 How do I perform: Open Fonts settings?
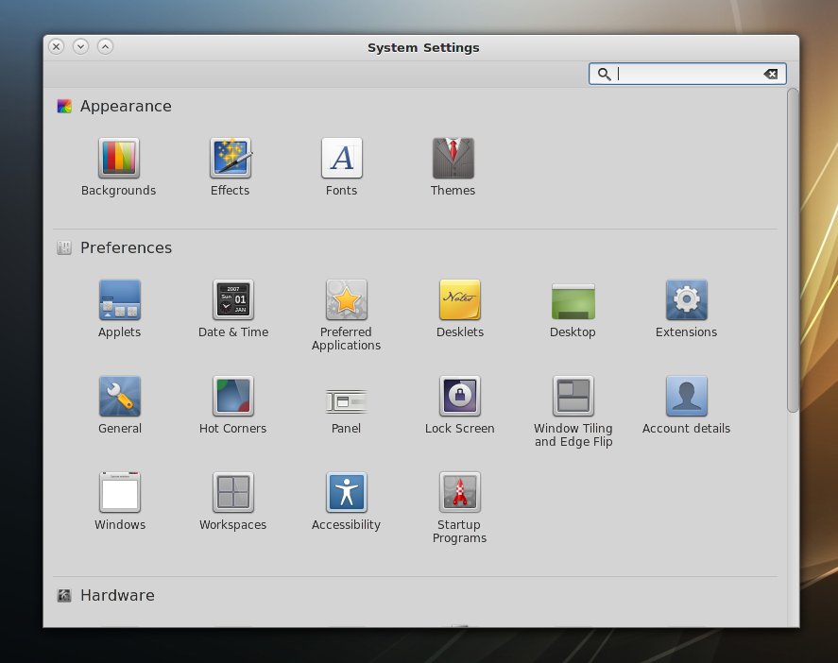pyautogui.click(x=342, y=159)
